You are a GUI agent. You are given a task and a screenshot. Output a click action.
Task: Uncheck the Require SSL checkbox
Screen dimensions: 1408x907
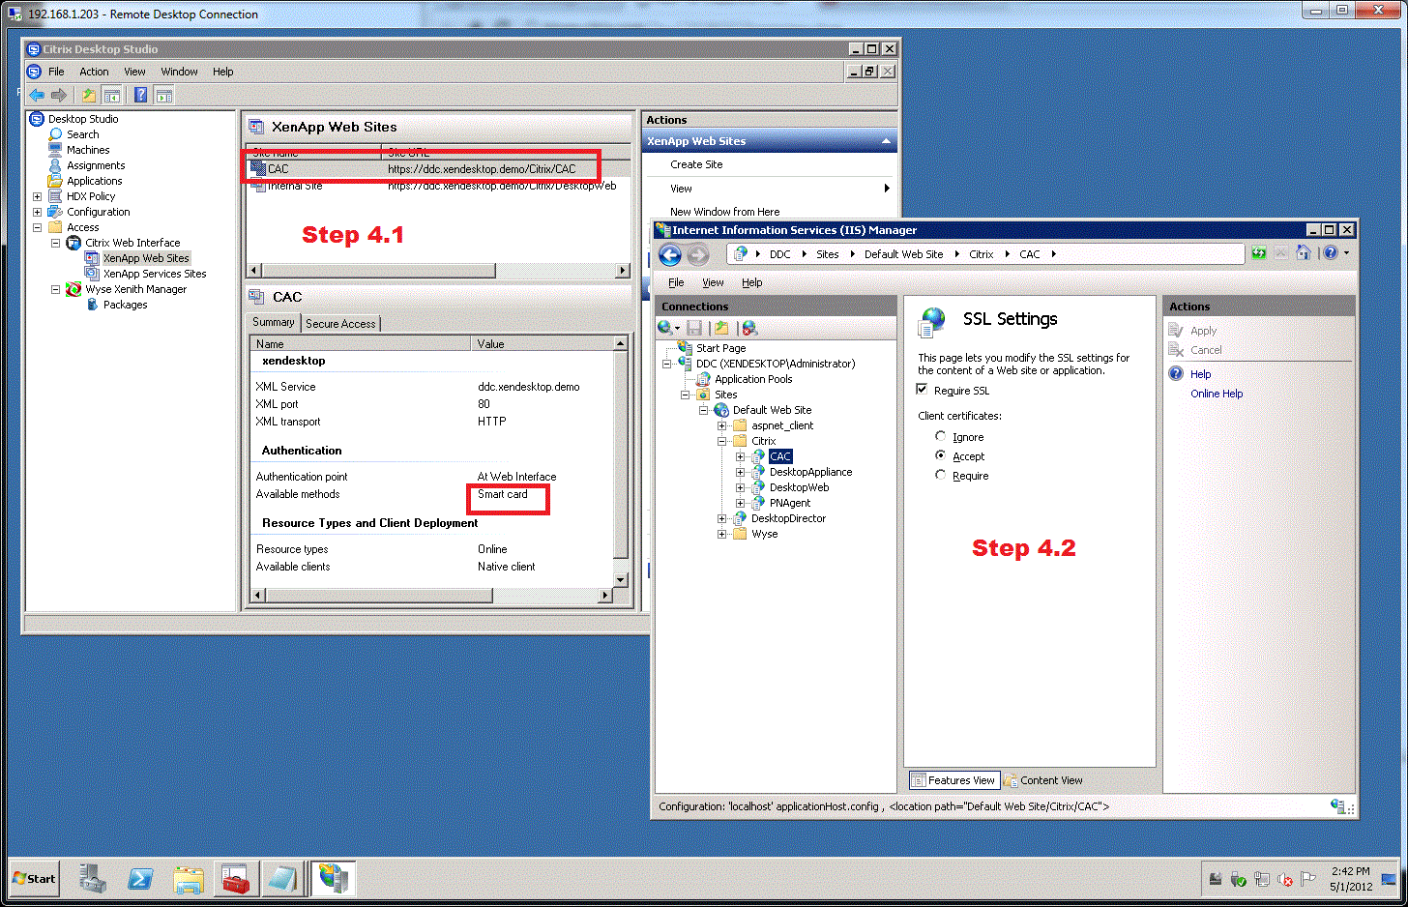(922, 390)
